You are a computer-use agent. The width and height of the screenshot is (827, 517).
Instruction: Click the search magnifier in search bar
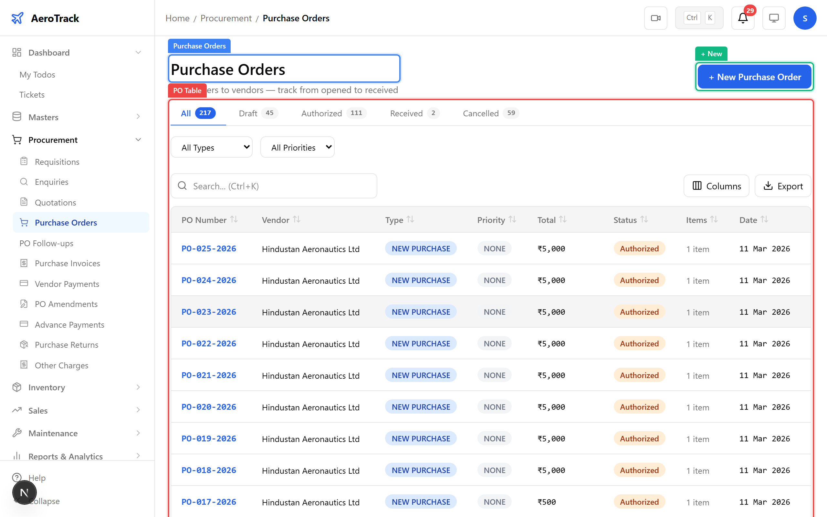pyautogui.click(x=182, y=186)
